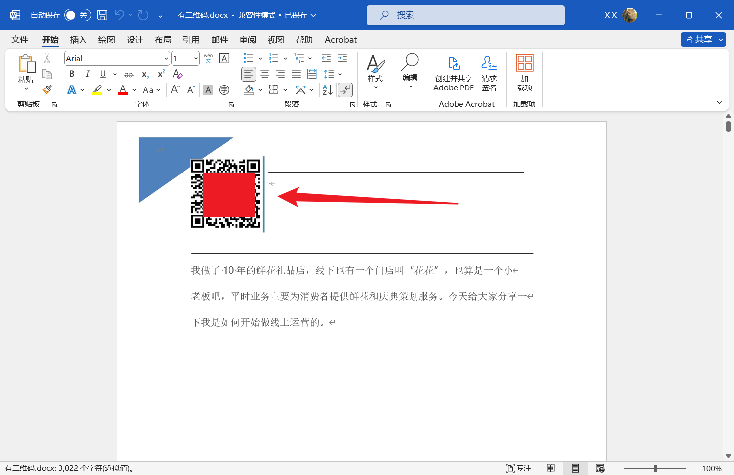The height and width of the screenshot is (475, 734).
Task: Apply bold formatting with the B icon
Action: tap(72, 74)
